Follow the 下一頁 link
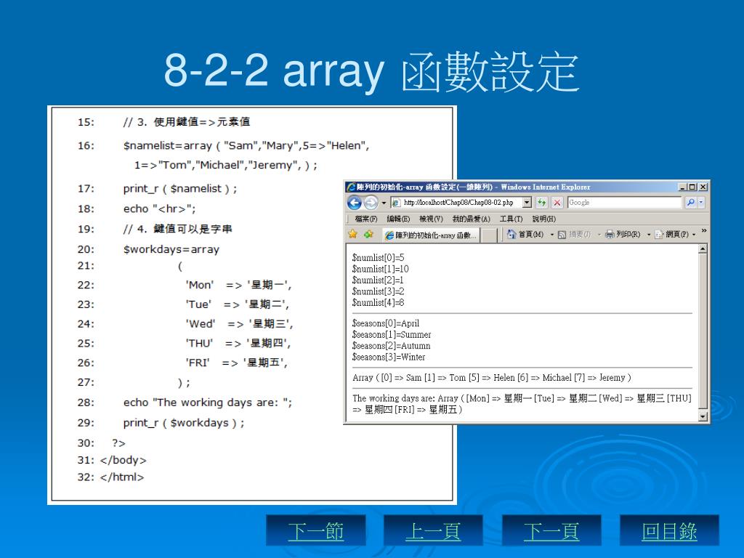Viewport: 744px width, 558px height. pos(552,531)
